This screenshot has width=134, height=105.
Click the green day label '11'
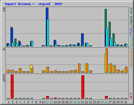pyautogui.click(x=47, y=102)
